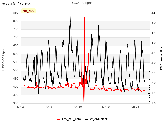Click the 'Jun 10' x-axis label
165x124 pixels.
[78, 107]
